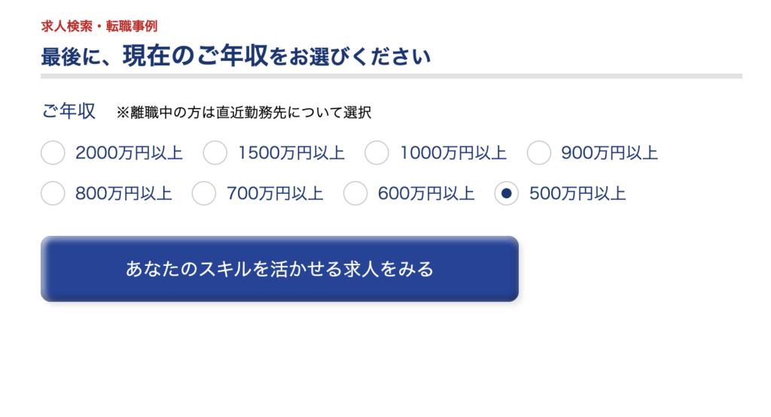
Task: Click the selected 500万円以上 radio button
Action: pyautogui.click(x=507, y=193)
